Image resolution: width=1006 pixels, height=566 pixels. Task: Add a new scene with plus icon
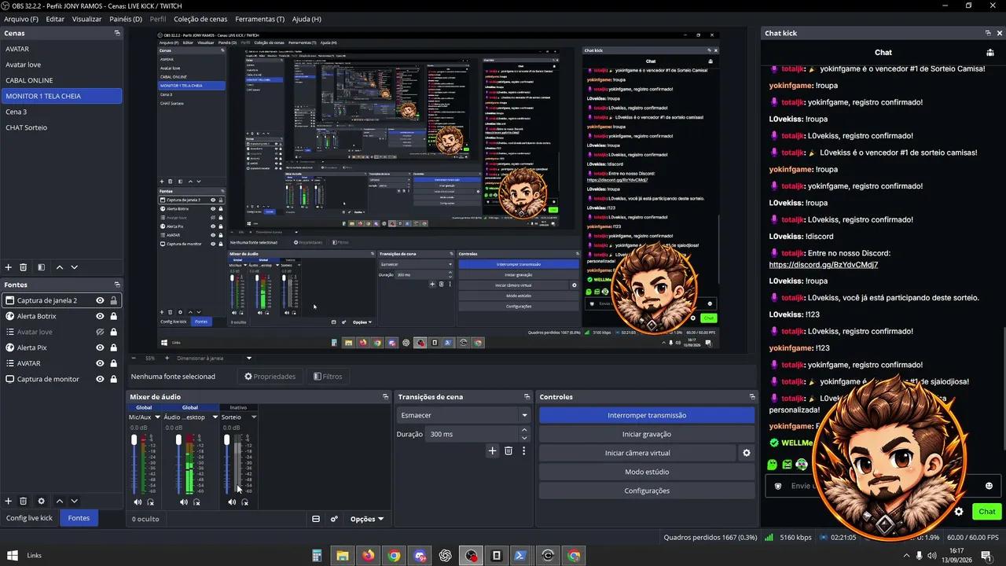pyautogui.click(x=9, y=267)
